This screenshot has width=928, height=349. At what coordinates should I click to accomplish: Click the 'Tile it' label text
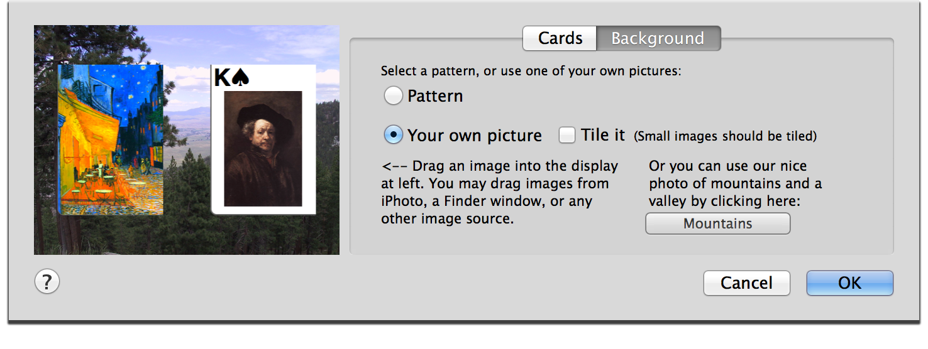[603, 135]
